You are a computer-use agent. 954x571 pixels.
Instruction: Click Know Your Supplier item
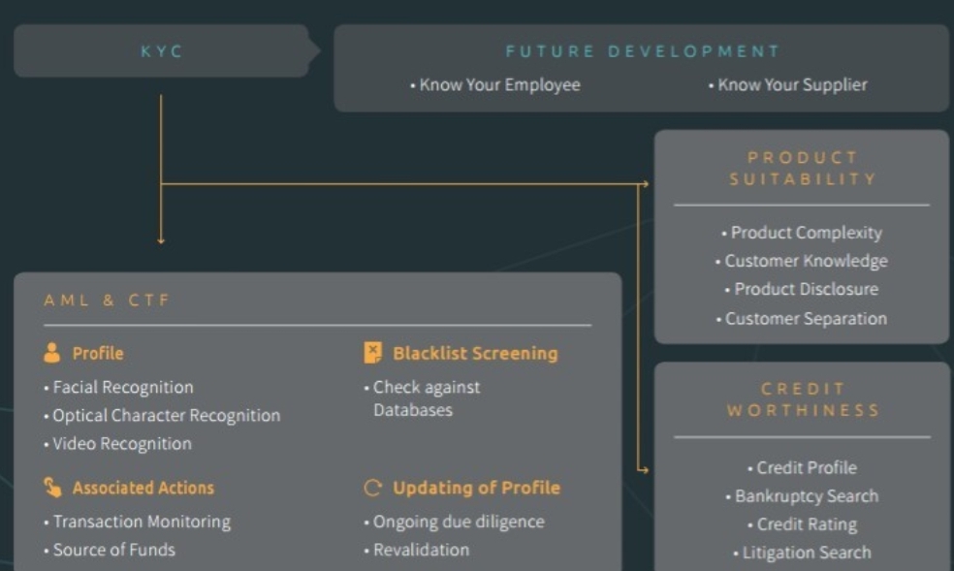788,85
